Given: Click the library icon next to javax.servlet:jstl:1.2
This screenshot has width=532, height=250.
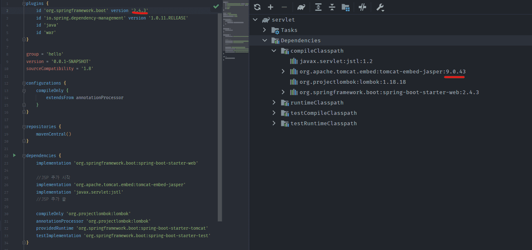Looking at the screenshot, I should [294, 61].
